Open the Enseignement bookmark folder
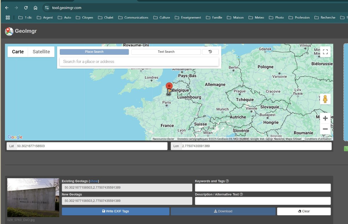This screenshot has height=224, width=348. 188,17
